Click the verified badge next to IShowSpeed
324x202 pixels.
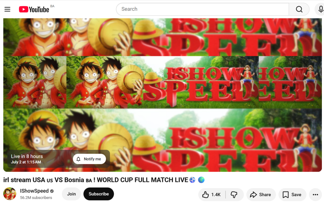(52, 191)
